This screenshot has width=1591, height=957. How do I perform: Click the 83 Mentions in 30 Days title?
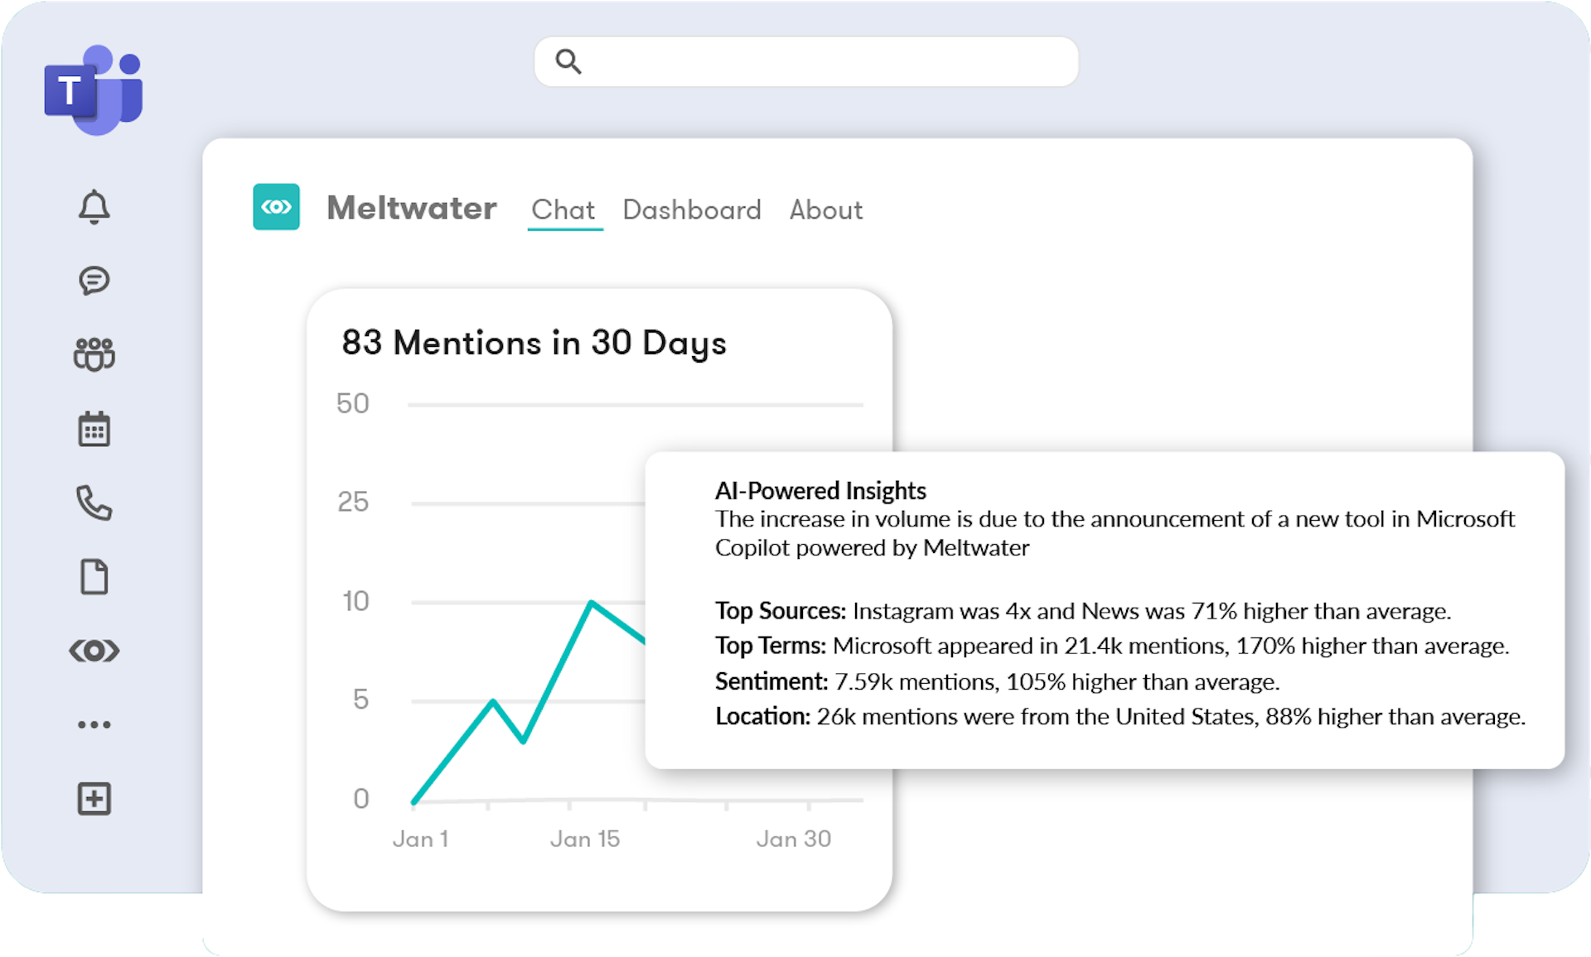[534, 343]
